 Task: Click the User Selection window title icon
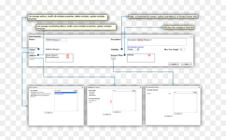[x=30, y=87]
